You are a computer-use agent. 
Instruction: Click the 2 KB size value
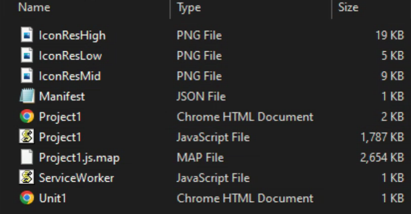393,116
